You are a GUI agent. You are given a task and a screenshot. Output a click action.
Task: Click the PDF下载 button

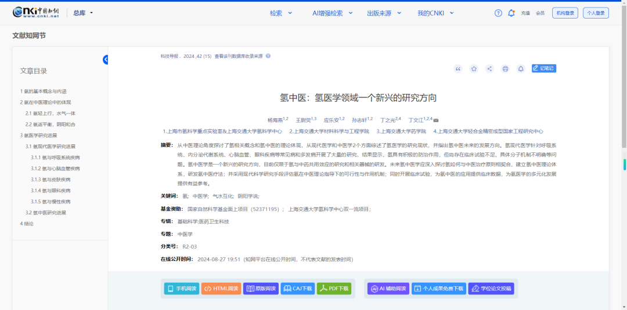[334, 288]
